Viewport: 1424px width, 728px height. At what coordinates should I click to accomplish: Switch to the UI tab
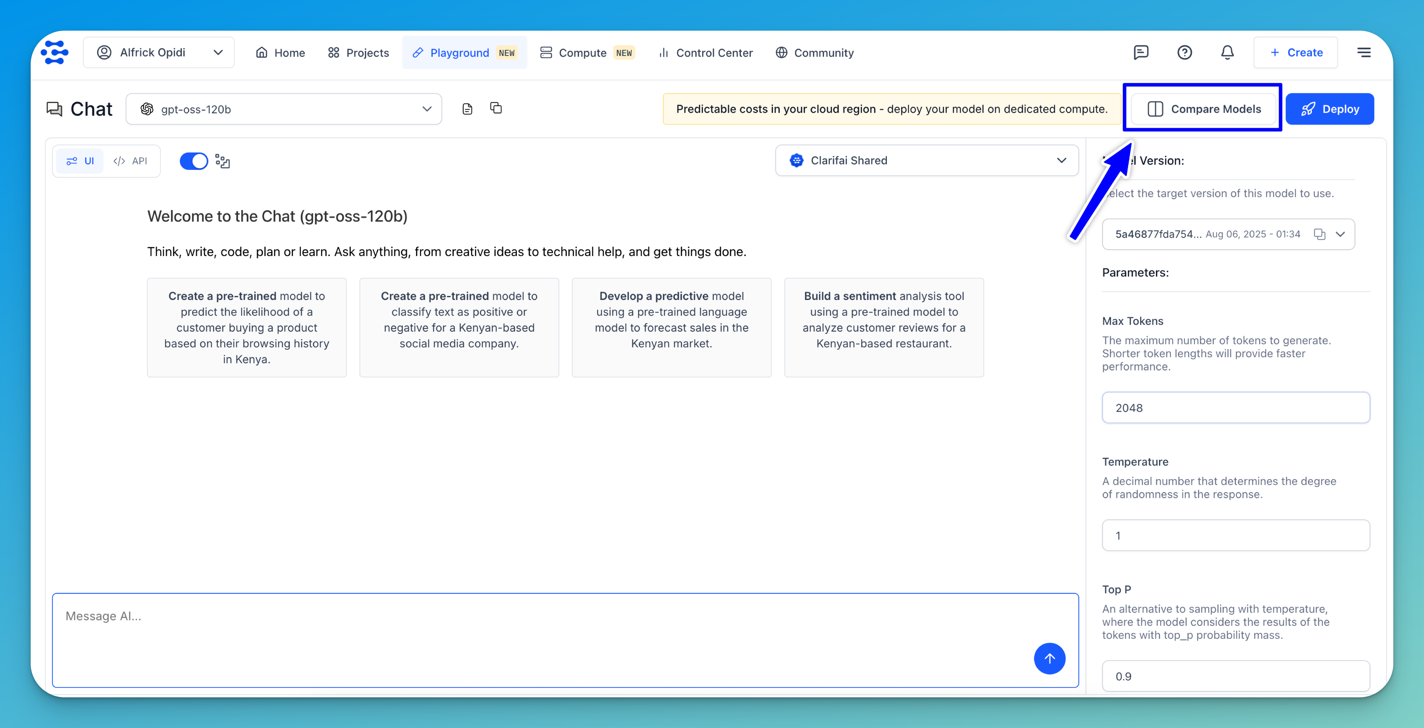[x=80, y=161]
